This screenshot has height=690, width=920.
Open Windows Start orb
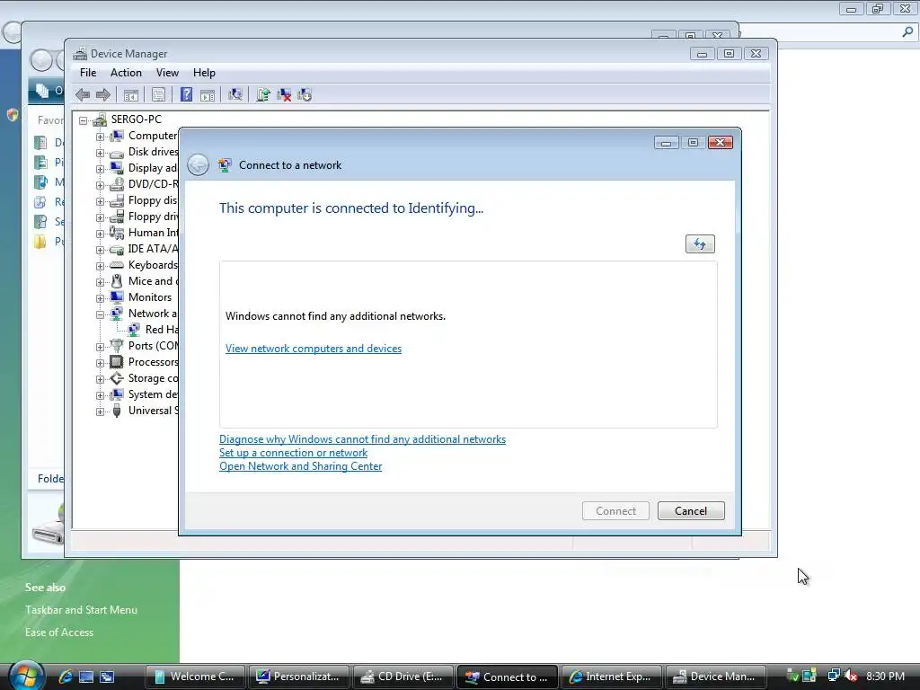(x=25, y=675)
